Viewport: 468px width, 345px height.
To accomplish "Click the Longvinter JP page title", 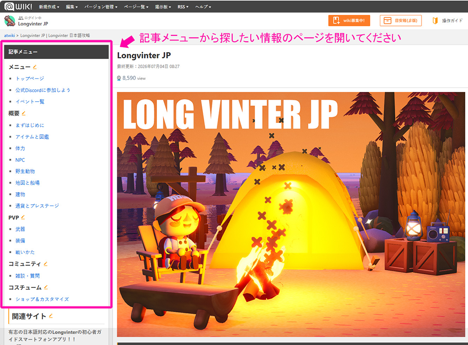I will coord(144,56).
